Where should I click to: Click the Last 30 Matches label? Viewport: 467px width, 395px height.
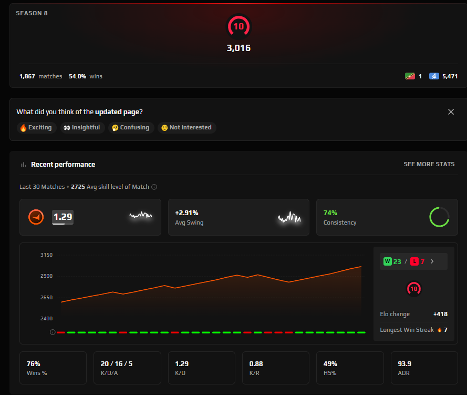point(42,187)
